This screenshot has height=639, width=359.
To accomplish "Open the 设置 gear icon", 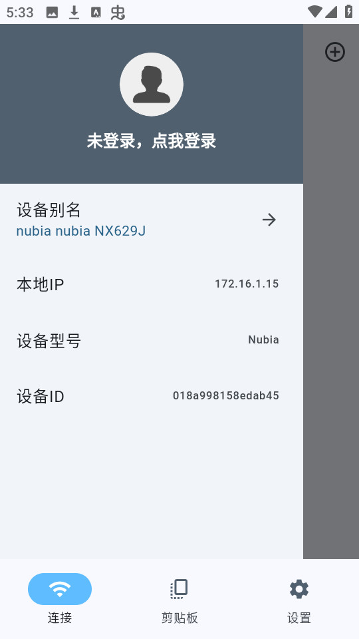I will point(299,589).
